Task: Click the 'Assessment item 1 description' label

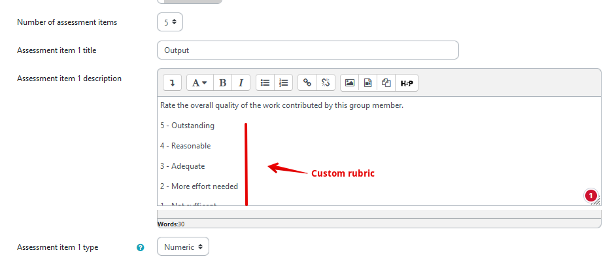Action: [69, 78]
